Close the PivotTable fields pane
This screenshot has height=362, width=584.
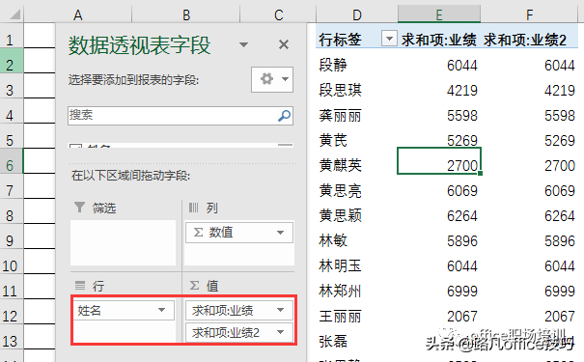[x=284, y=44]
